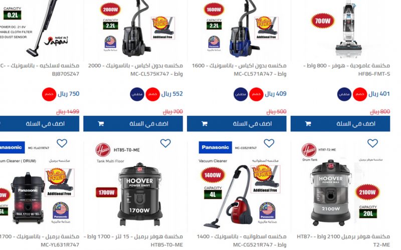Screen dimensions: 401x250
Task: Click the red discount badge beside the 401 riyal price
Action: tap(360, 94)
